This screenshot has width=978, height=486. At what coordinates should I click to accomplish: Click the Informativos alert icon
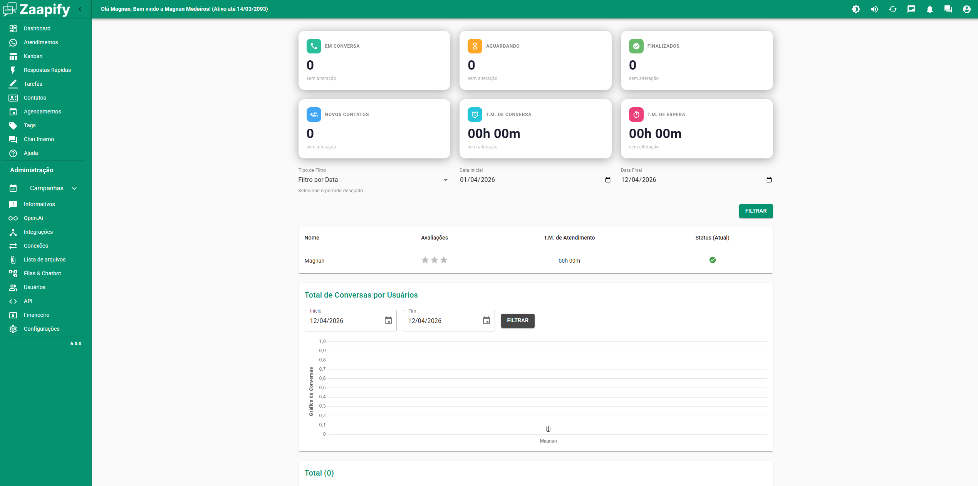point(13,204)
